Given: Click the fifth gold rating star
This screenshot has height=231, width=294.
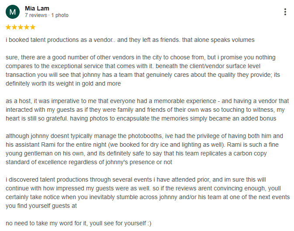Looking at the screenshot, I should click(x=33, y=27).
